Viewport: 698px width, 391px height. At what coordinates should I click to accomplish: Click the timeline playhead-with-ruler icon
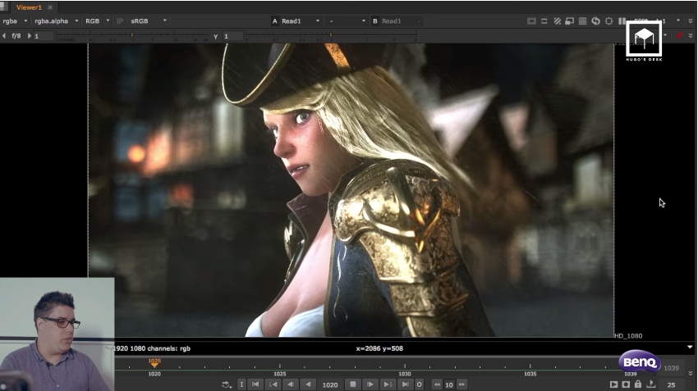(651, 384)
